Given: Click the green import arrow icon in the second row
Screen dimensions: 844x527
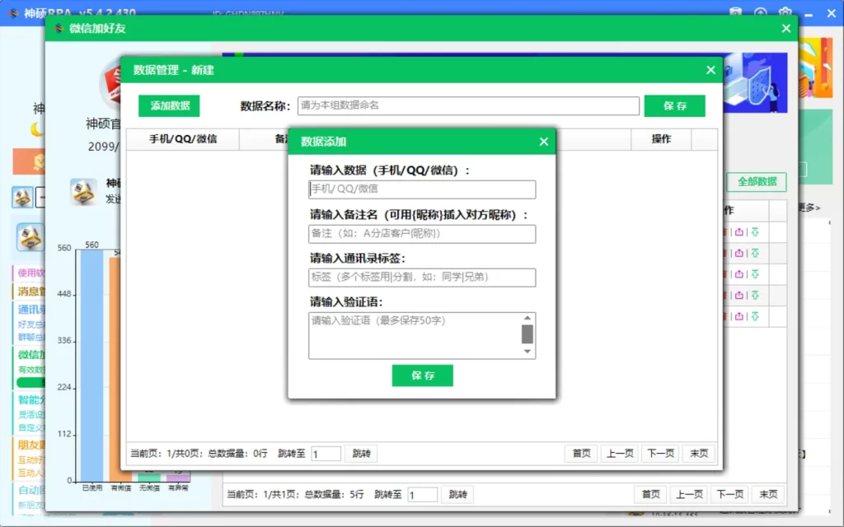Looking at the screenshot, I should [x=755, y=253].
